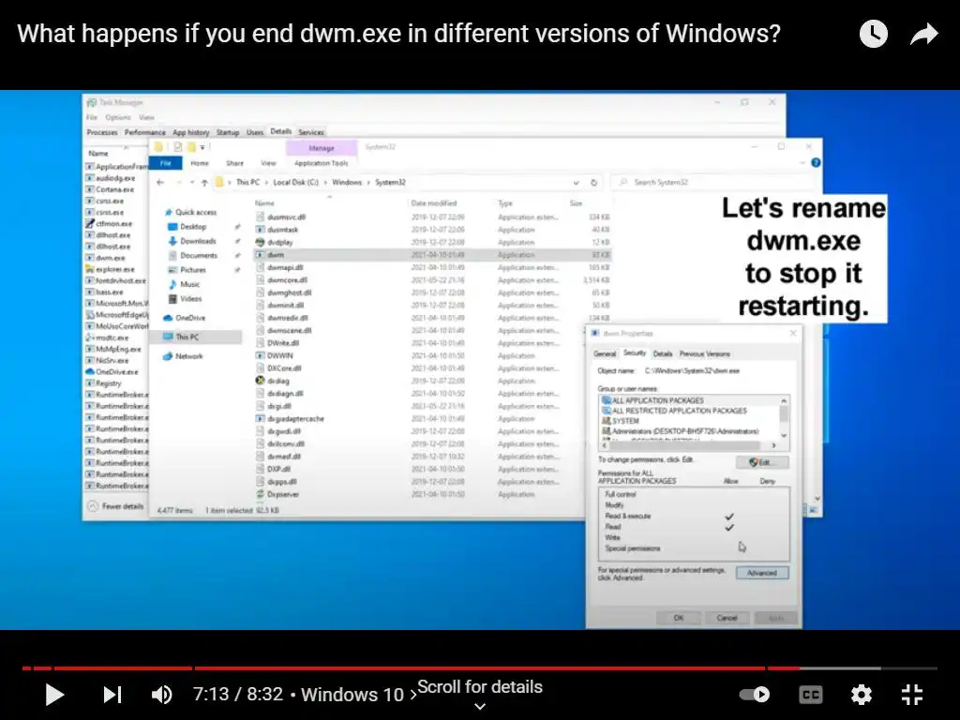Image resolution: width=960 pixels, height=720 pixels.
Task: Select the Startup tab in Task Manager
Action: coord(227,132)
